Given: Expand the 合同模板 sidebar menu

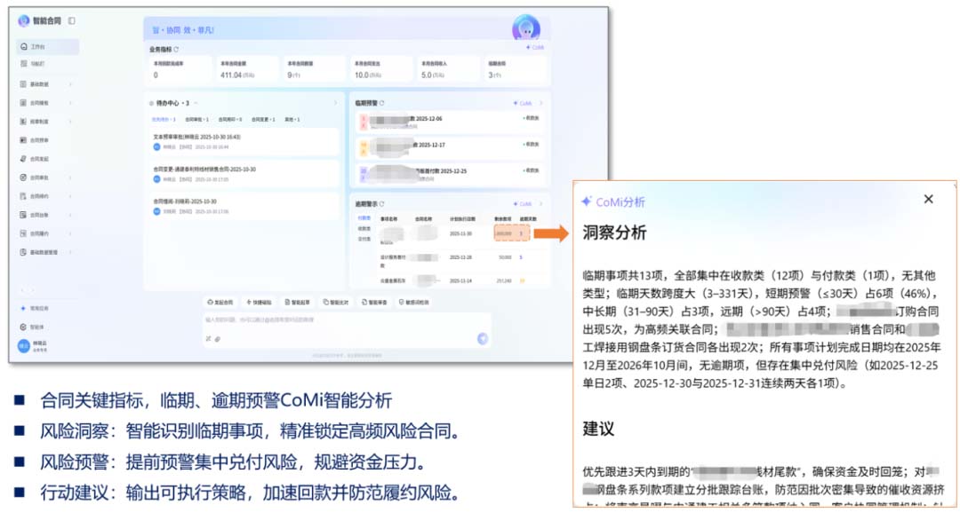Looking at the screenshot, I should [x=44, y=103].
